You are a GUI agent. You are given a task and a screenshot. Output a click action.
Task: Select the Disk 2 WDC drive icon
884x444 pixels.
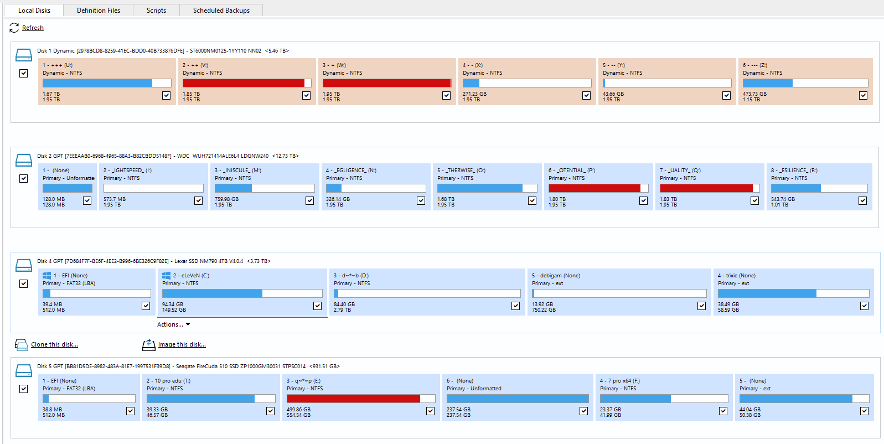pos(24,160)
